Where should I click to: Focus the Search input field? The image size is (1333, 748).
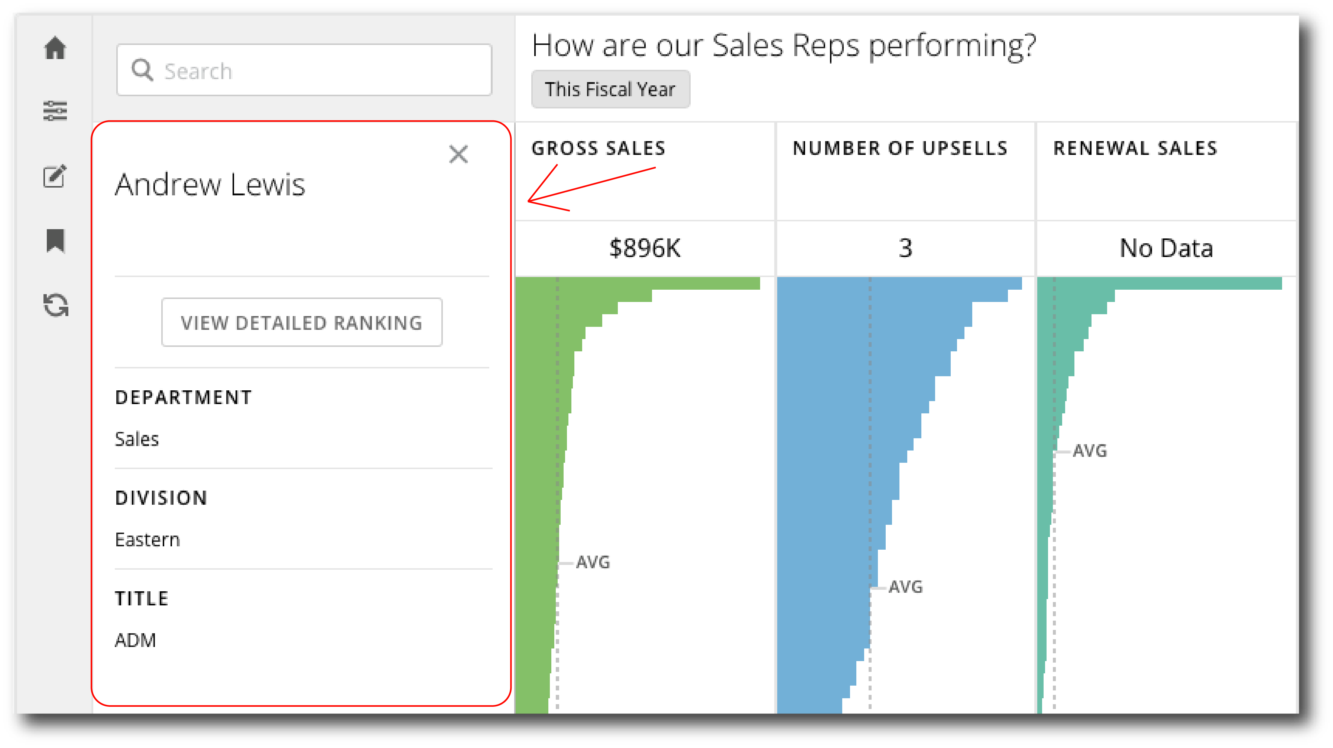[304, 70]
